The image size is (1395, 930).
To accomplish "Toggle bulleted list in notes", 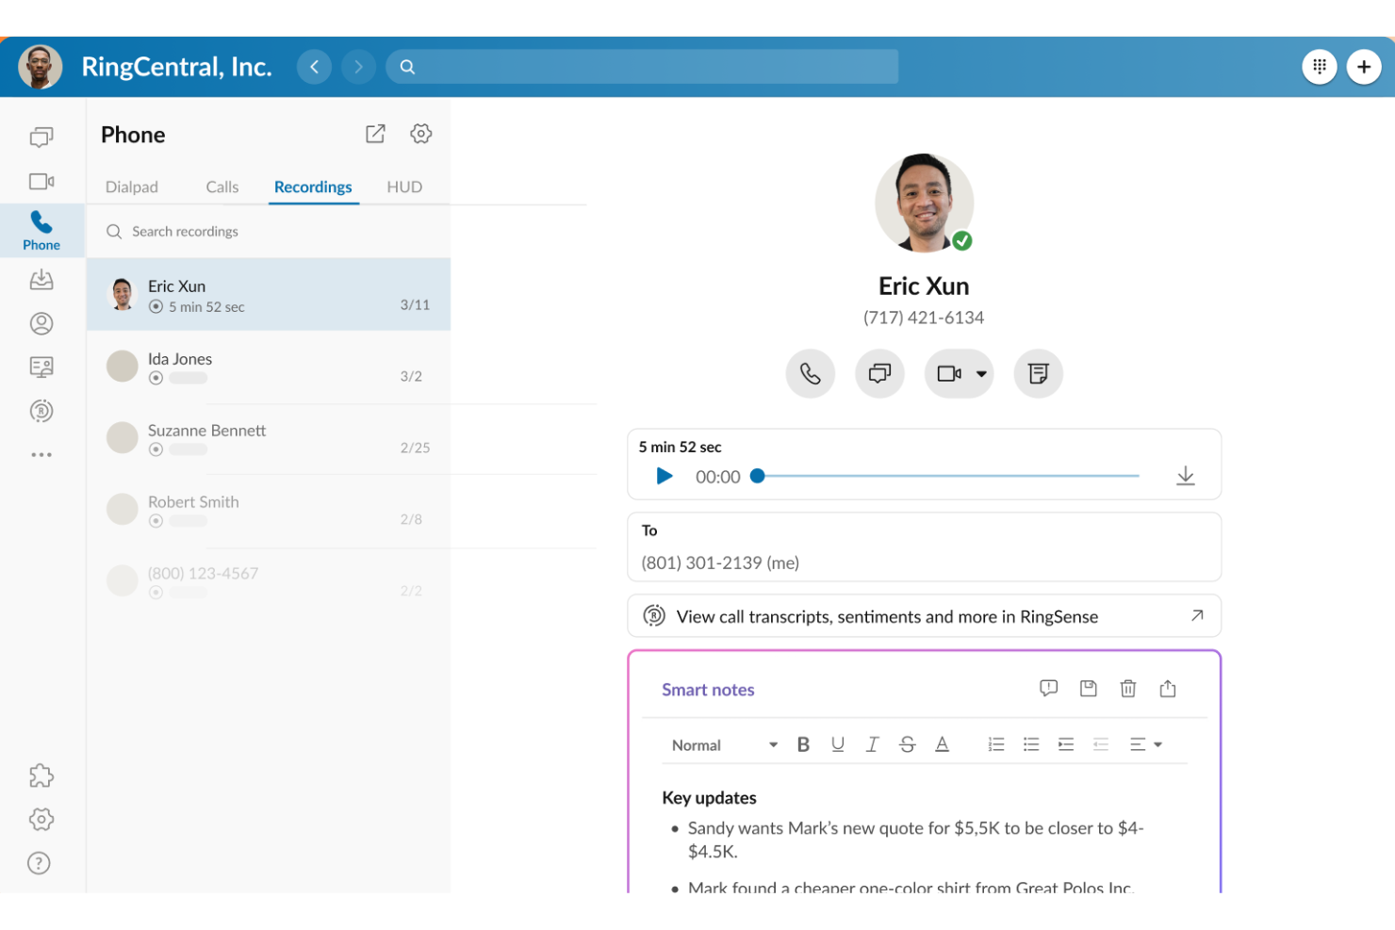I will tap(1031, 745).
